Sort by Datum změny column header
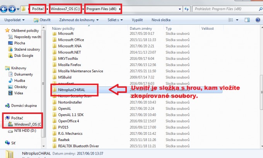 [141, 29]
